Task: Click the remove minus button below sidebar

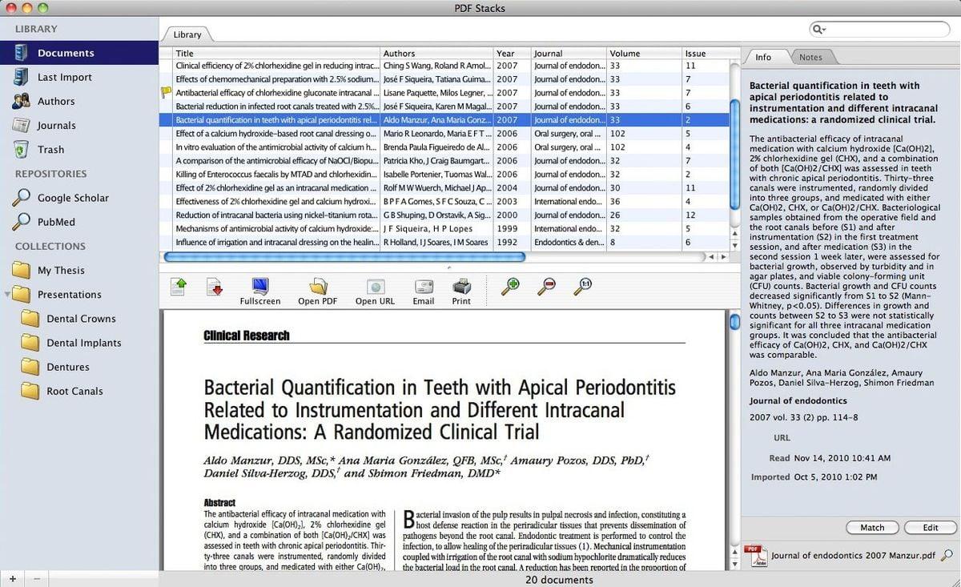Action: tap(36, 578)
